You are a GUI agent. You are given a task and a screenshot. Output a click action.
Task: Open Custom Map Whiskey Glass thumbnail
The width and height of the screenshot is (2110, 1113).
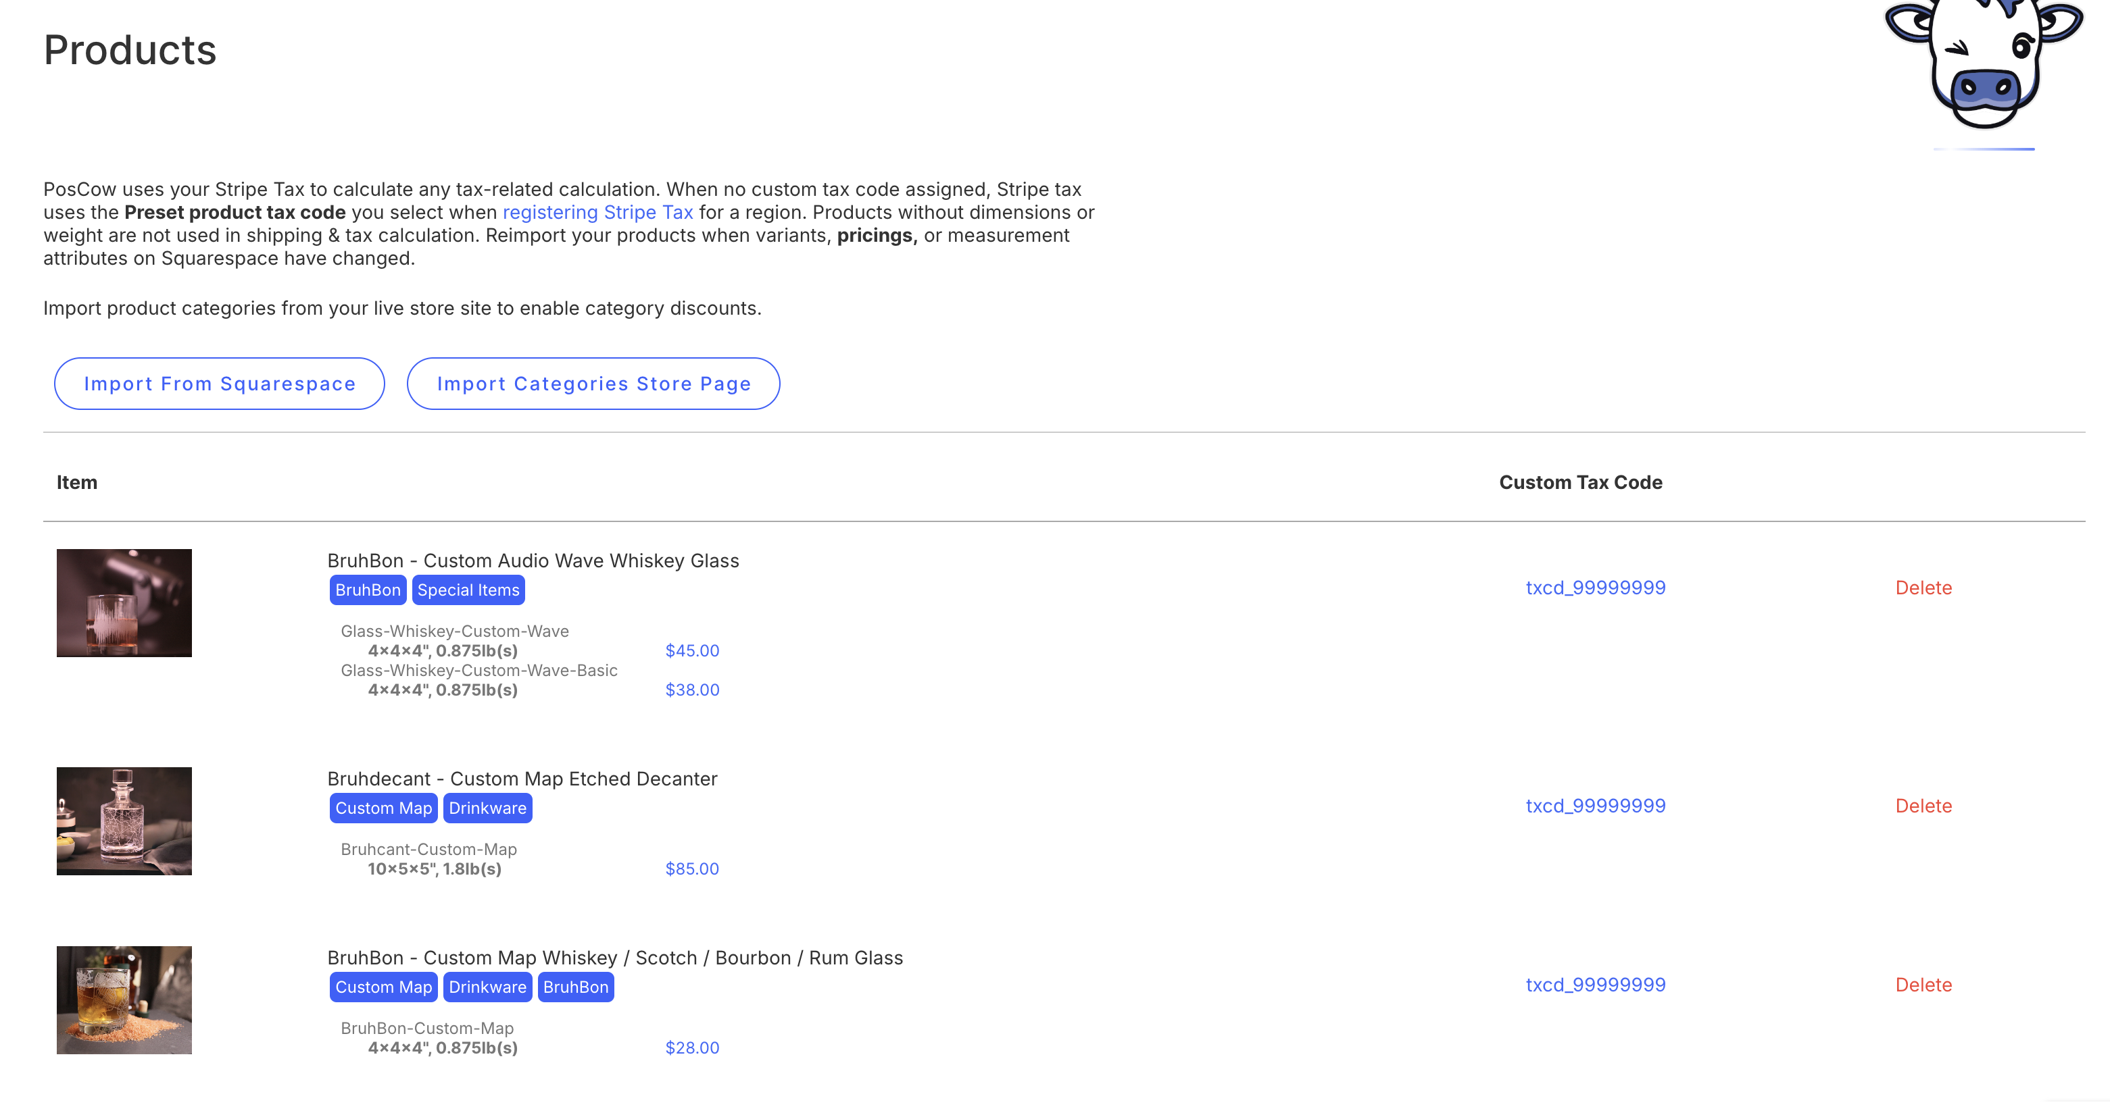pos(124,1000)
